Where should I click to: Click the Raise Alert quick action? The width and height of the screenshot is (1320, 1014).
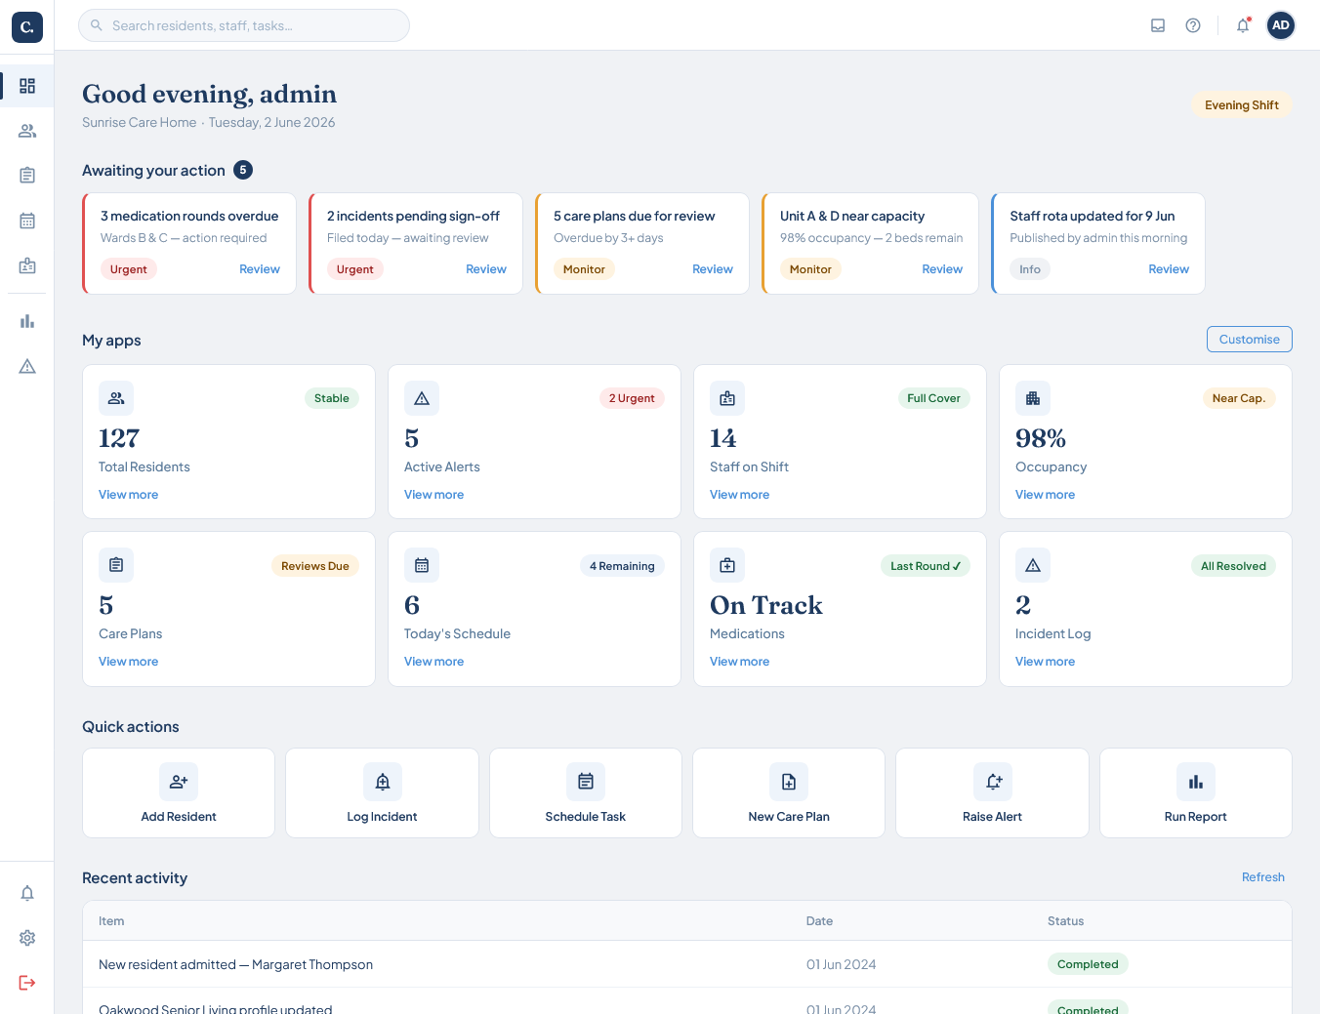point(992,792)
